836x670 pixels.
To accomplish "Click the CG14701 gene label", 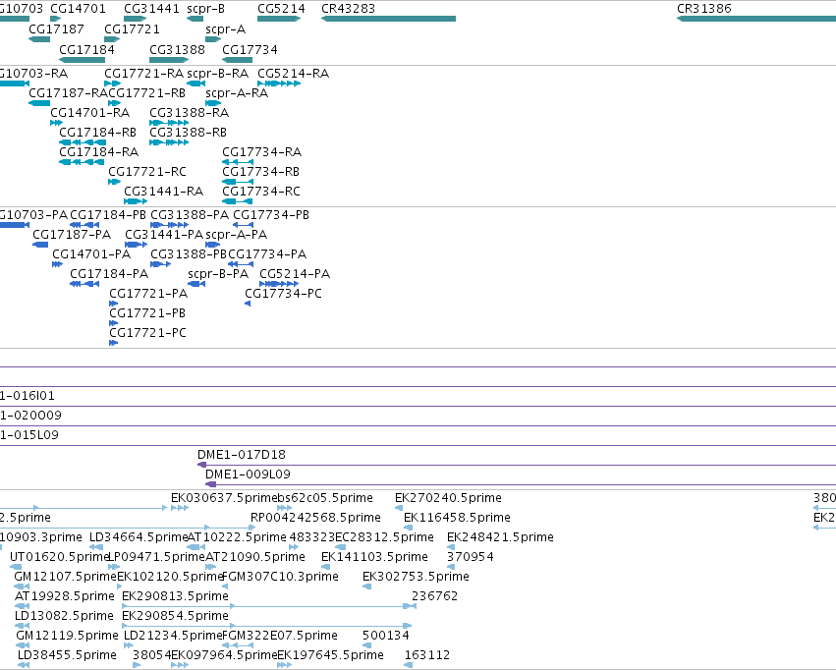I will tap(78, 9).
